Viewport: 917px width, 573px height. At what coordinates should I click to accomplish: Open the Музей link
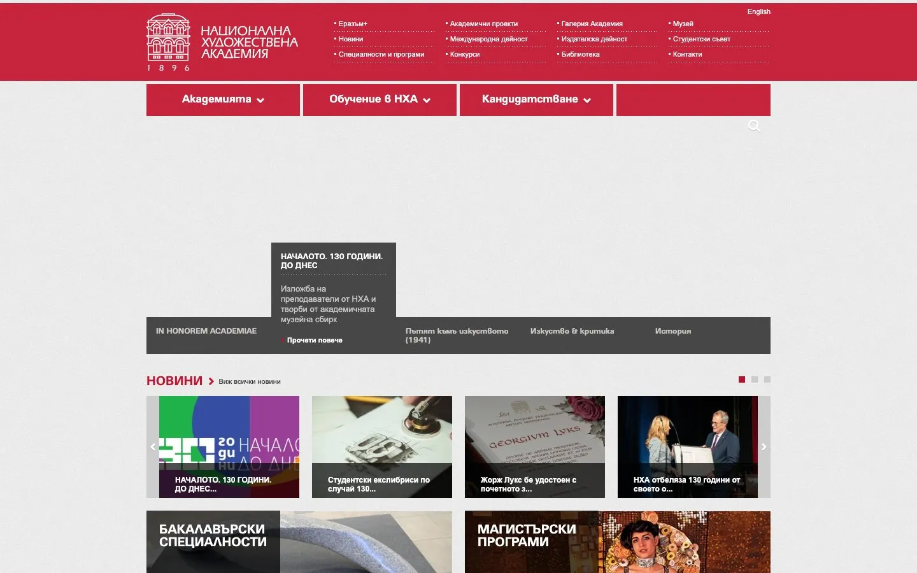coord(683,24)
